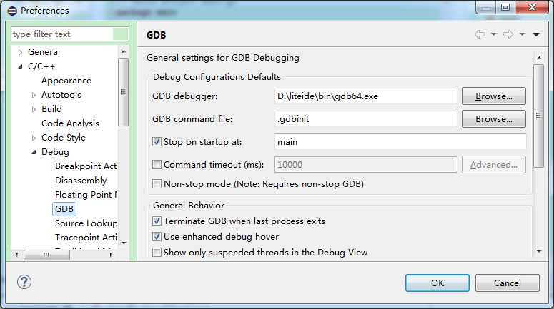
Task: Click Browse for GDB debugger
Action: pos(493,96)
